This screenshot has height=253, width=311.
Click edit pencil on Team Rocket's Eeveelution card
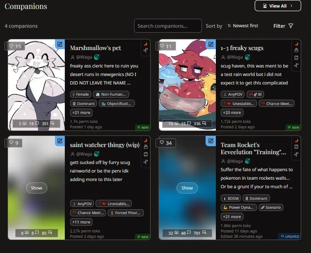(211, 141)
